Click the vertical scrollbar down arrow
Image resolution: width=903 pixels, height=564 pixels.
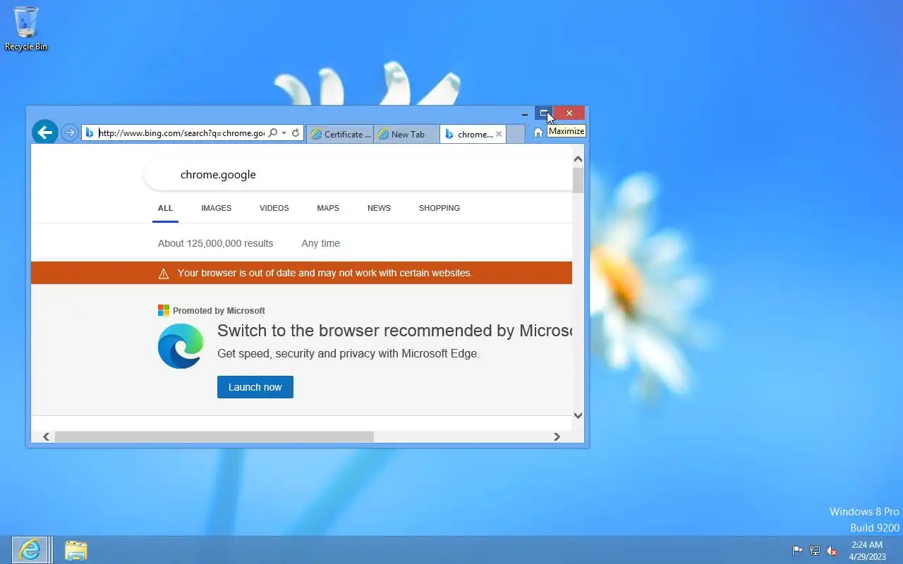(578, 416)
